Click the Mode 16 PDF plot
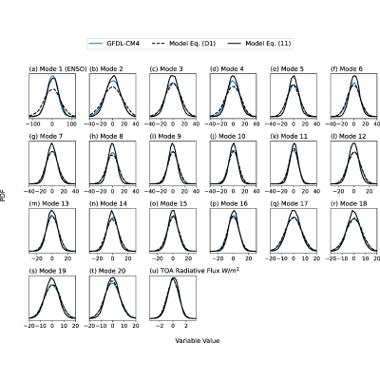Screen dimensions: 380x380 click(233, 231)
